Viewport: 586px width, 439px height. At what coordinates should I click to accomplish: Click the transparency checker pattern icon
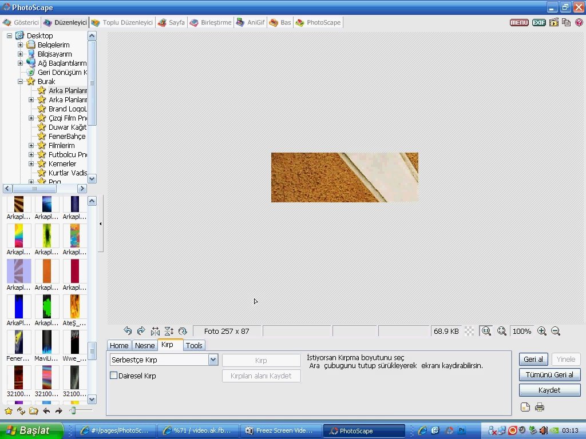coord(469,331)
